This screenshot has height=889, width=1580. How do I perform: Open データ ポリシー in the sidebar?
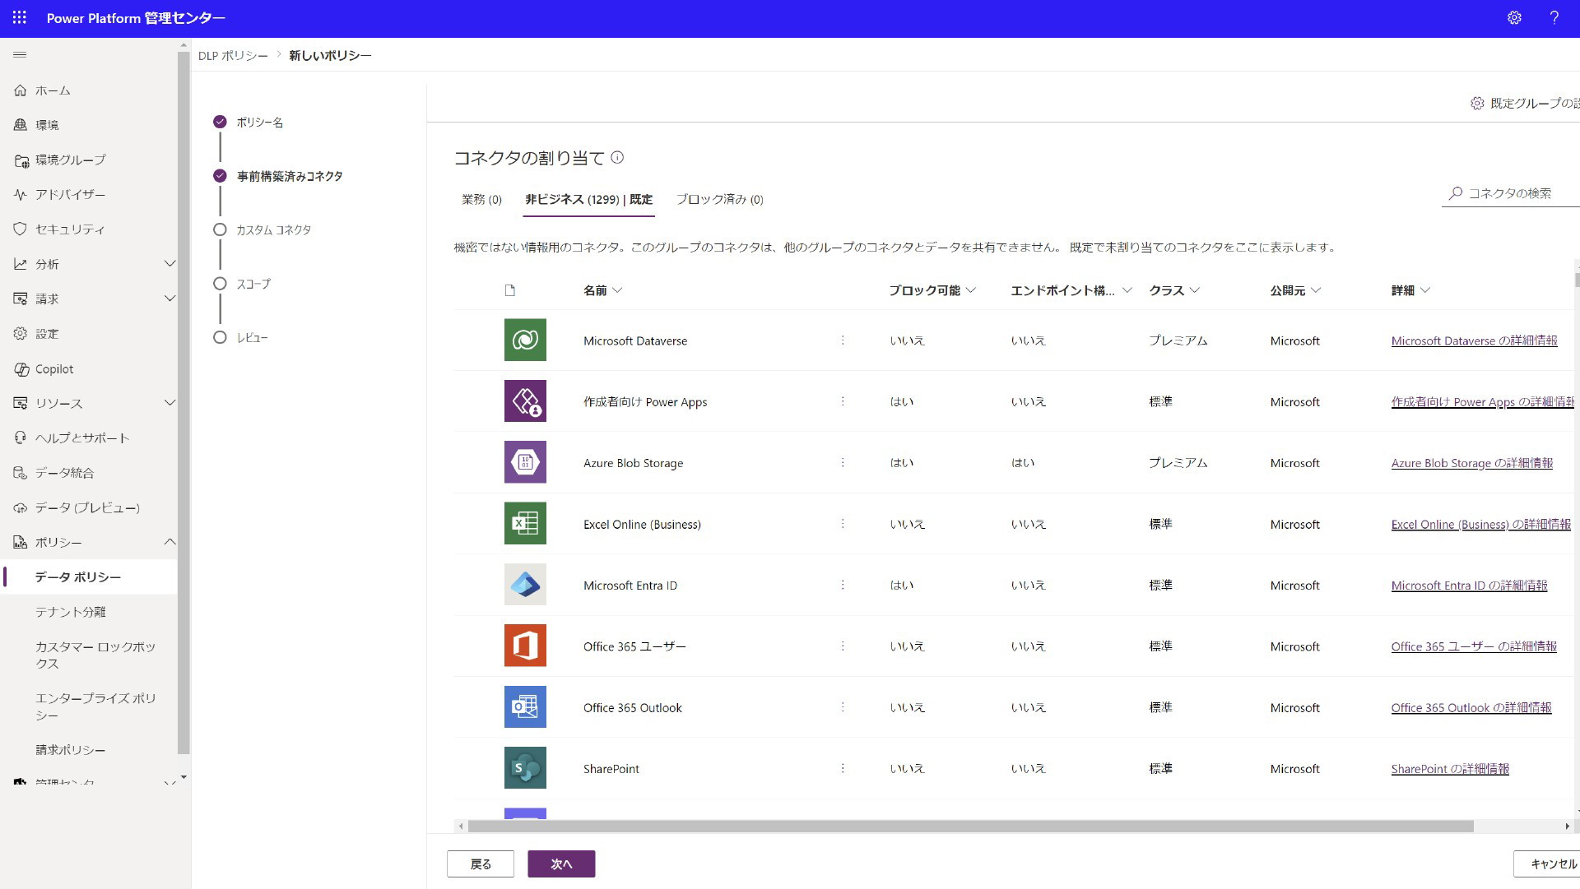pos(89,577)
